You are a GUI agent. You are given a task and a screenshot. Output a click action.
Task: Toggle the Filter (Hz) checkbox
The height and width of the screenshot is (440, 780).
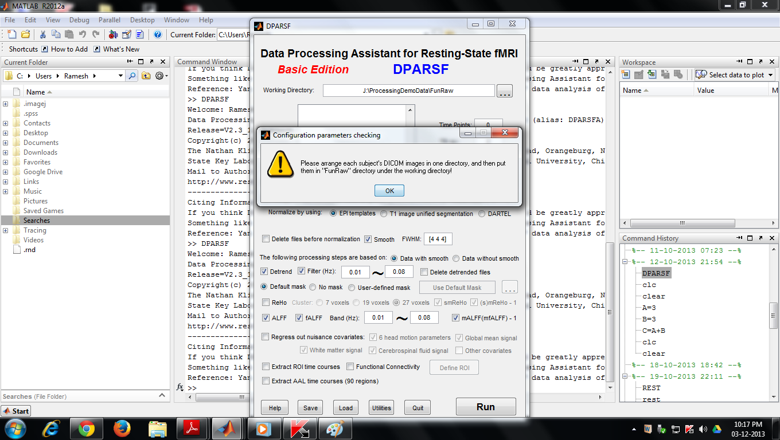point(302,272)
